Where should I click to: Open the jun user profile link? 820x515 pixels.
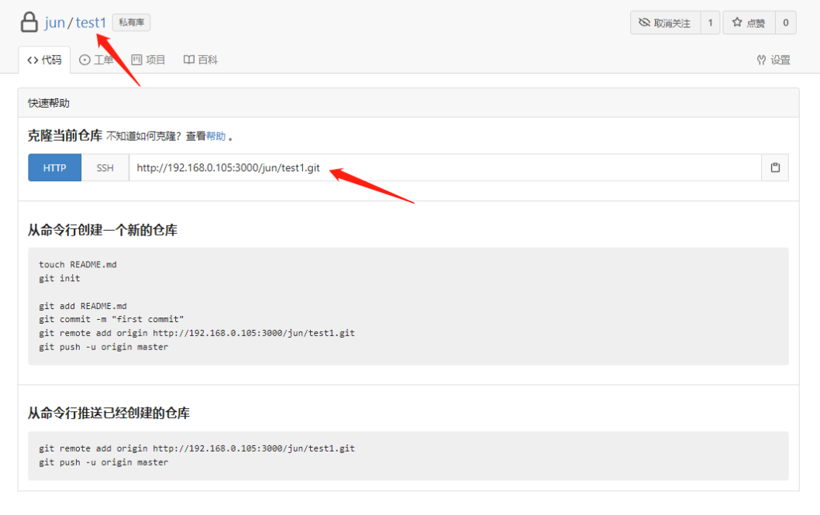54,23
